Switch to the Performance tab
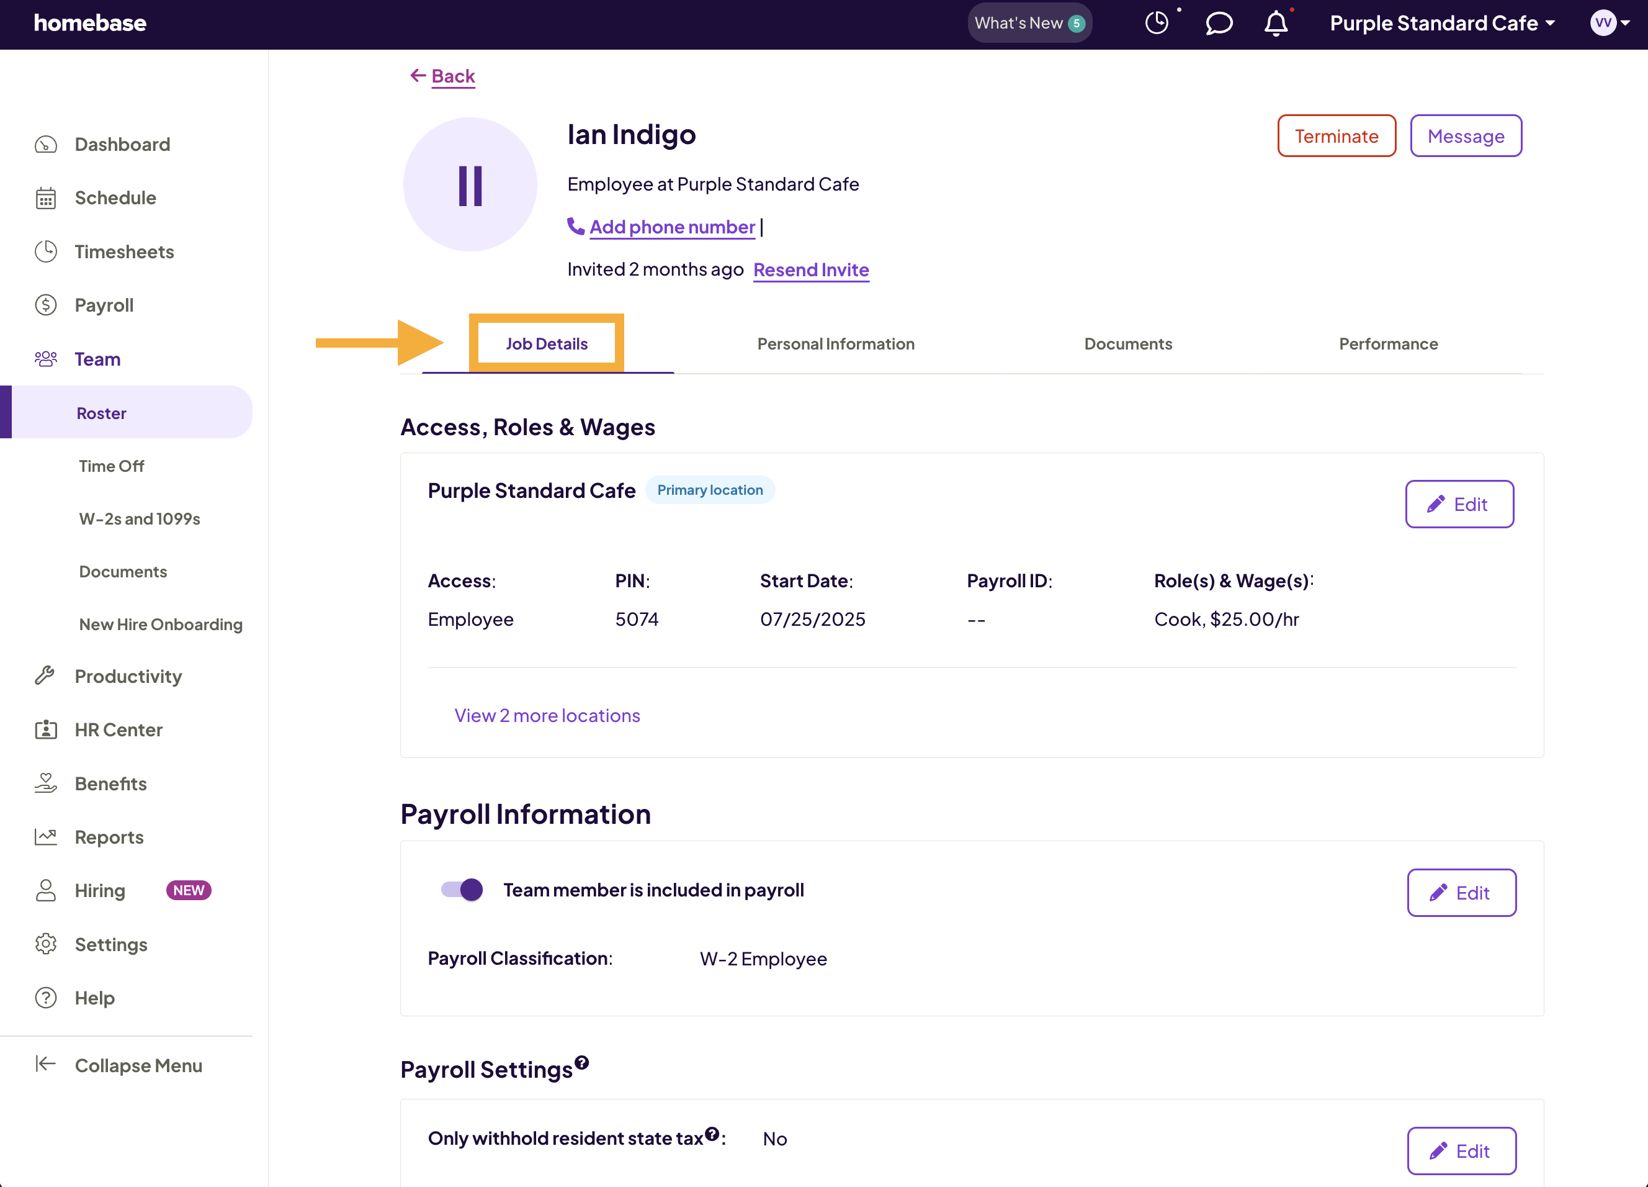This screenshot has width=1648, height=1187. 1388,344
